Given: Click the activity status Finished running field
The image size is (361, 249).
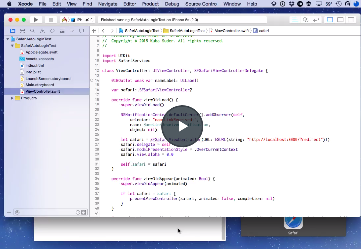Looking at the screenshot, I should point(183,20).
